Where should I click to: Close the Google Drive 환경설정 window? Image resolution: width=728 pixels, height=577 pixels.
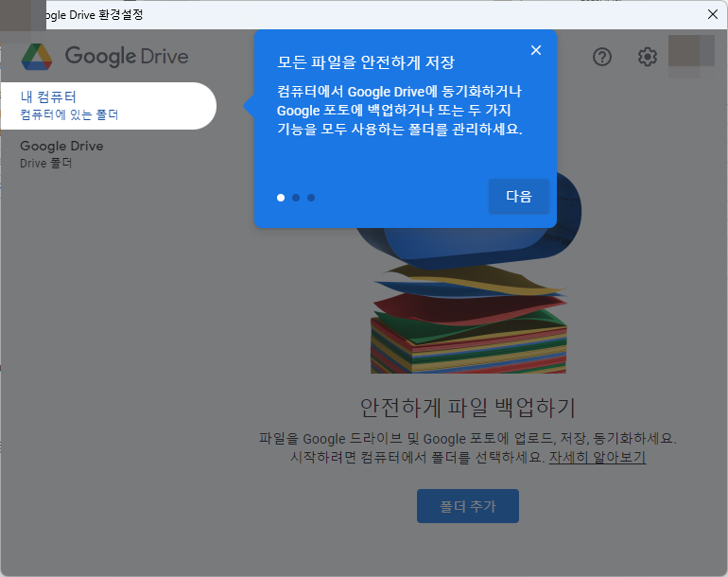[x=712, y=14]
